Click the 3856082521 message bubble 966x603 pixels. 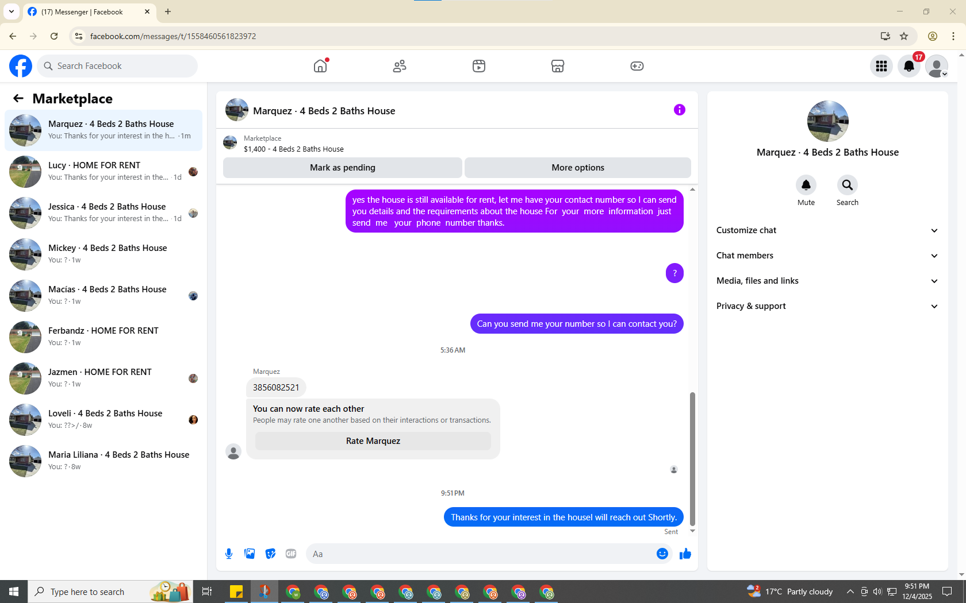pyautogui.click(x=276, y=388)
